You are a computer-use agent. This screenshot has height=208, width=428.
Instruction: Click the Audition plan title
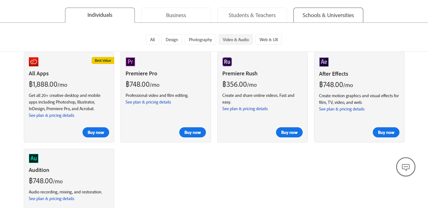coord(39,170)
